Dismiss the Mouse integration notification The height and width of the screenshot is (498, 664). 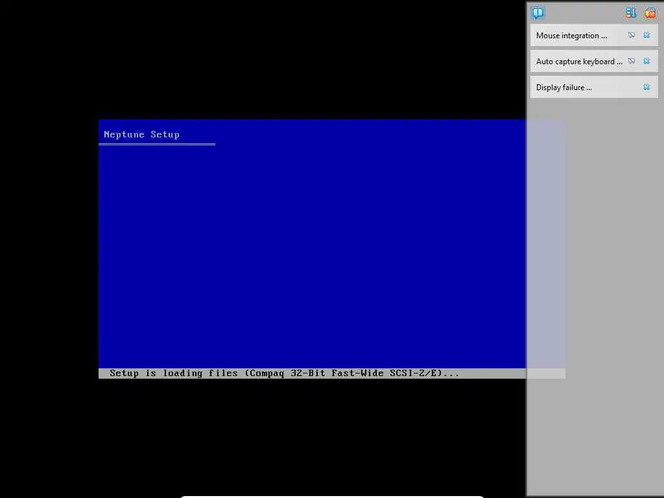click(646, 35)
